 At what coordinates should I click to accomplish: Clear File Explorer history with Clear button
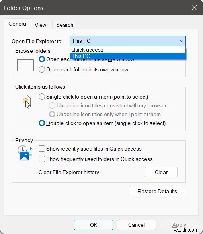(161, 172)
